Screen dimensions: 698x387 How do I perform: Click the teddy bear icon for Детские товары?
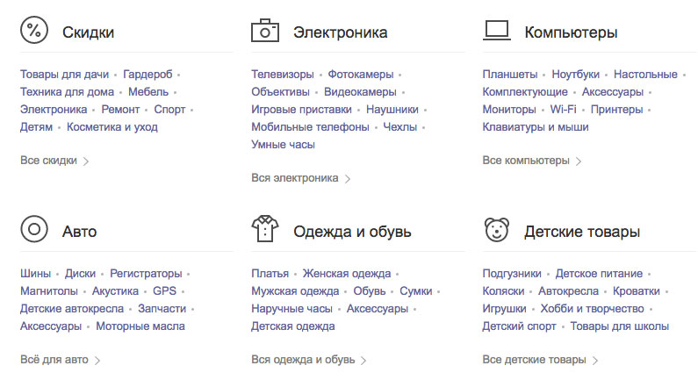pyautogui.click(x=496, y=231)
